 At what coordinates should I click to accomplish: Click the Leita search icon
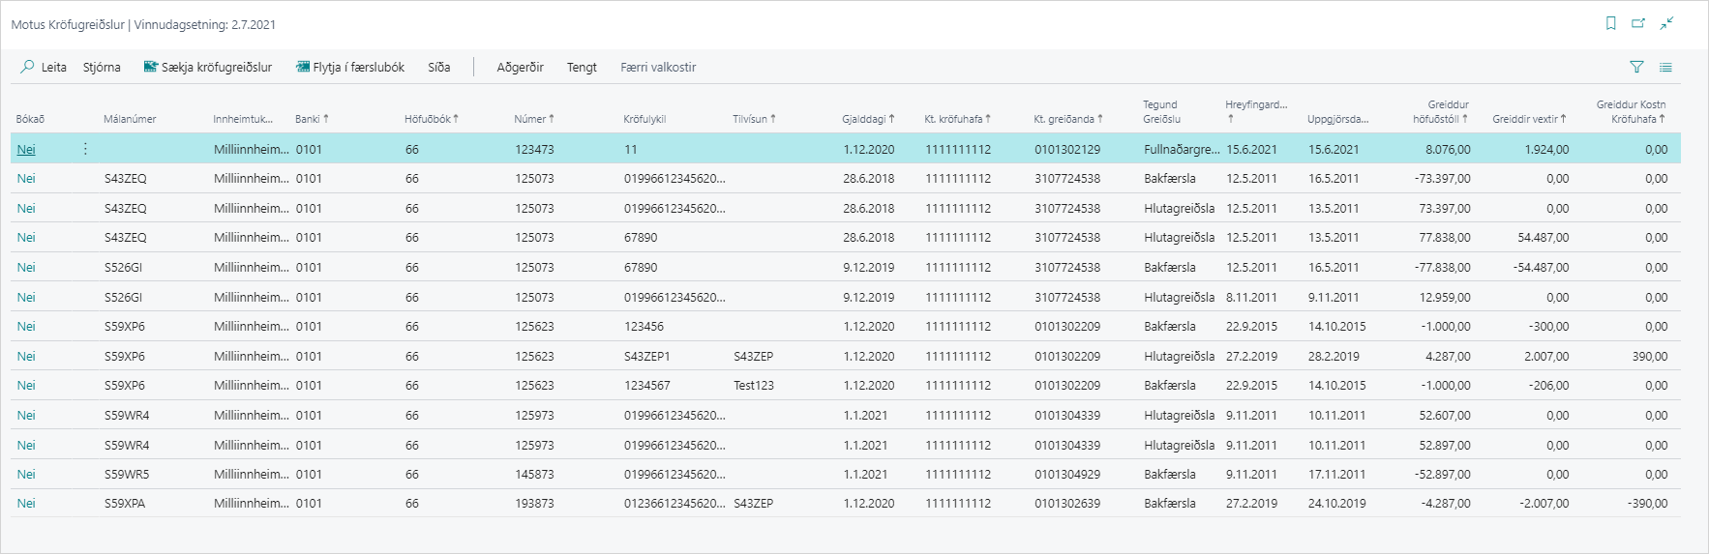28,68
